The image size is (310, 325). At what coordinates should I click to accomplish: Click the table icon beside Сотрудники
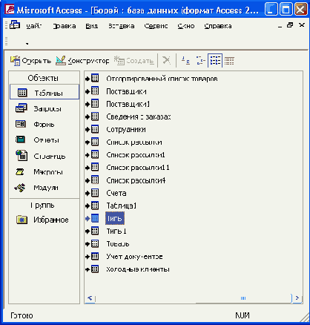click(x=95, y=129)
